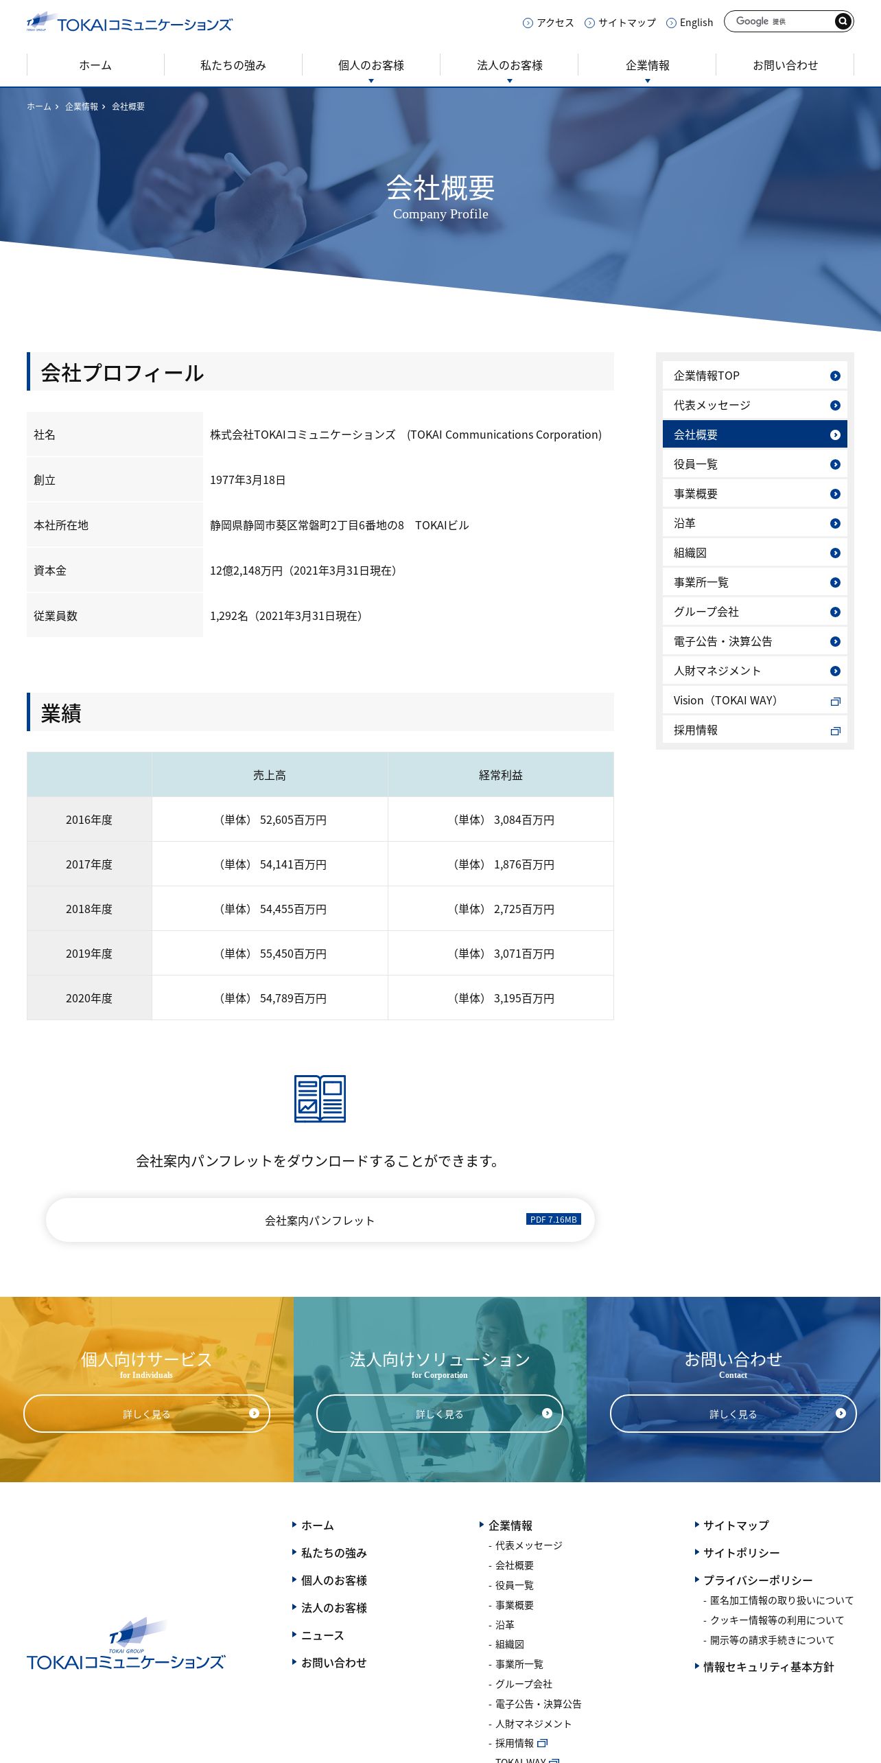Click arrow icon in 法人向けソリューション 詳しく見る button
881x1763 pixels.
[x=547, y=1413]
